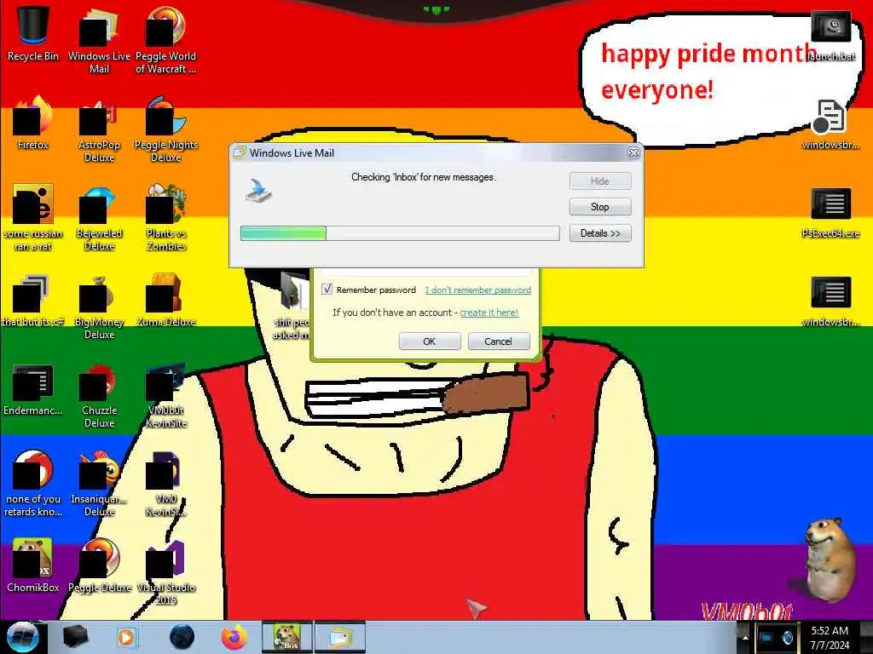Select the Bejeweled Deluxe desktop icon

click(99, 218)
